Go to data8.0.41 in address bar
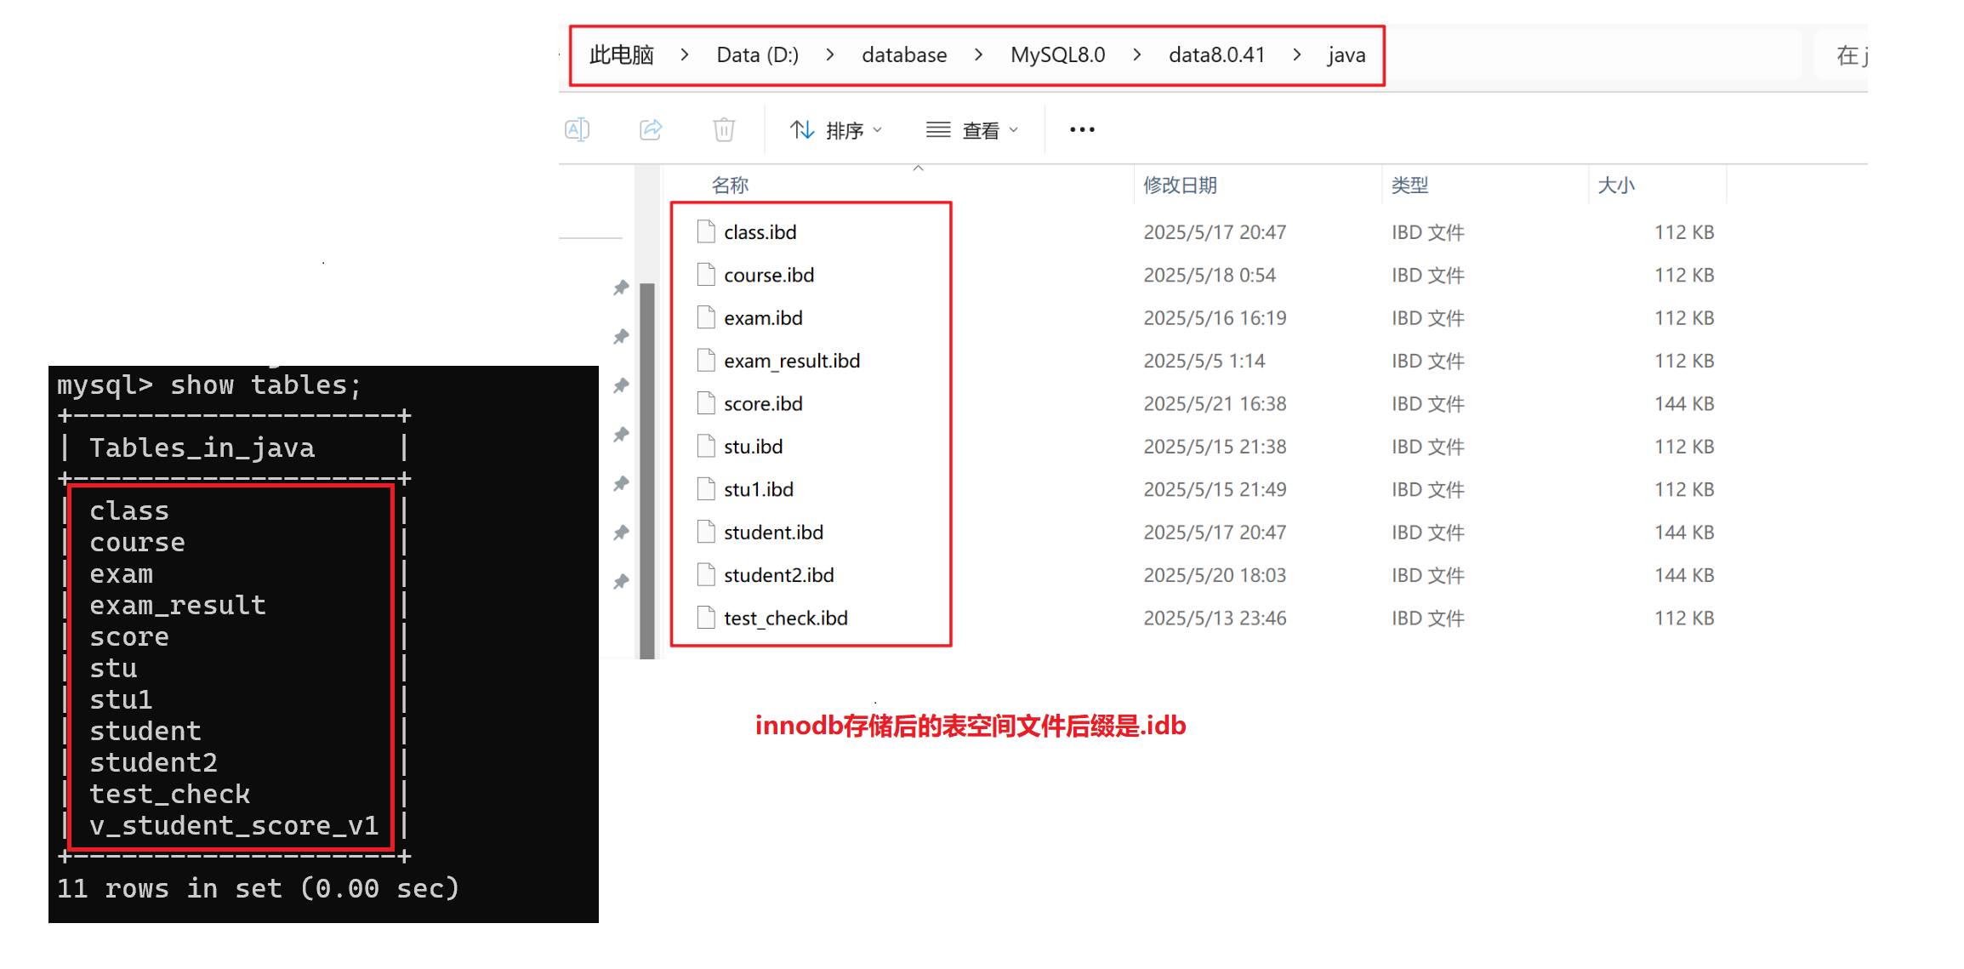Image resolution: width=1964 pixels, height=969 pixels. tap(1216, 55)
